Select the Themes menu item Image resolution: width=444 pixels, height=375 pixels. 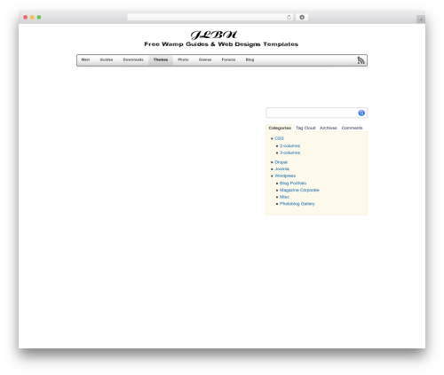[161, 59]
